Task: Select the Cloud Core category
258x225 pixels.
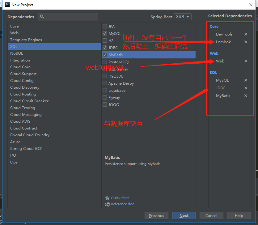Action: [x=54, y=67]
